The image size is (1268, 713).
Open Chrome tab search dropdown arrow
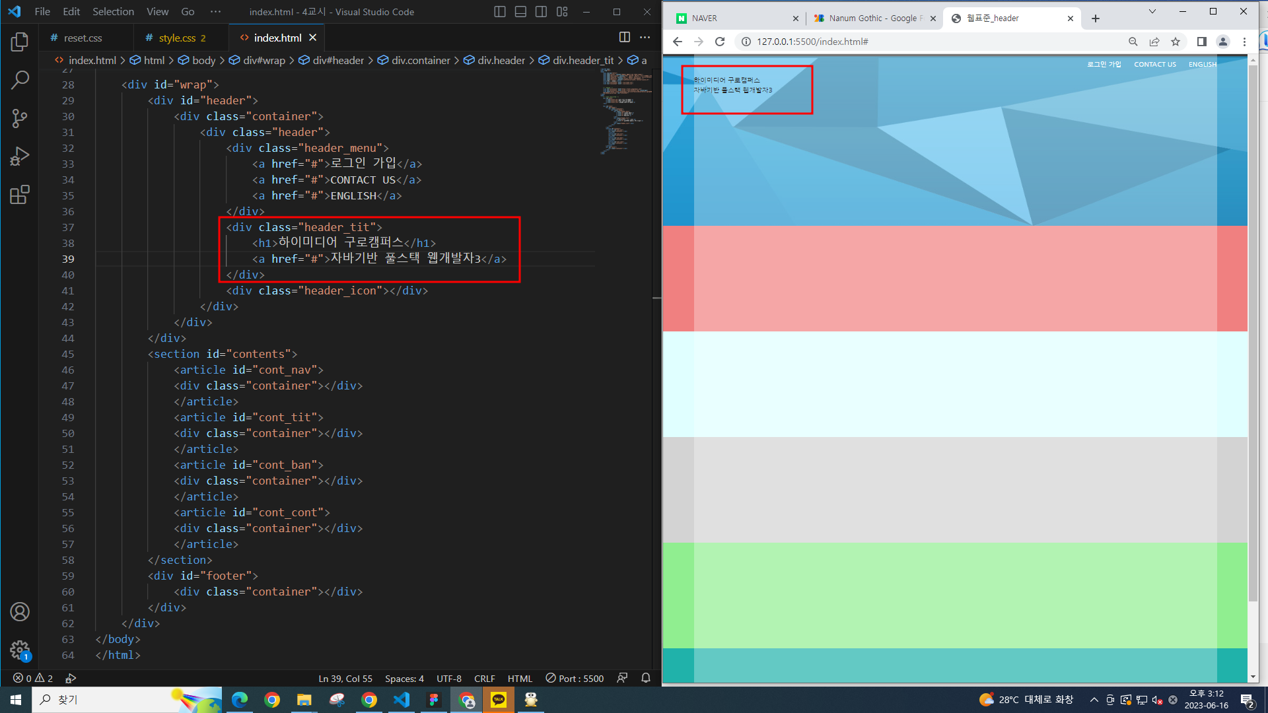pos(1152,12)
